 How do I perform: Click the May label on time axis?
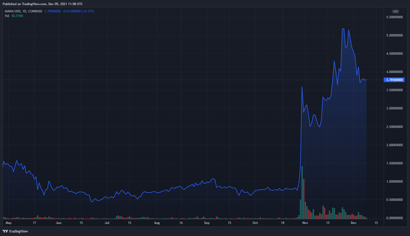pyautogui.click(x=9, y=223)
